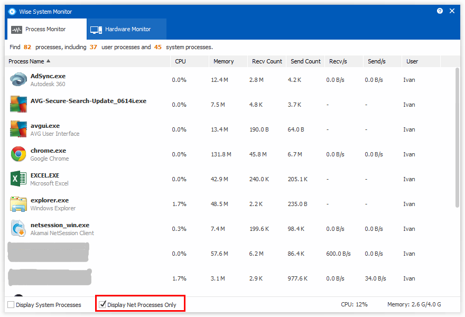Click the process list vertical scrollbar
465x317 pixels.
coord(457,137)
